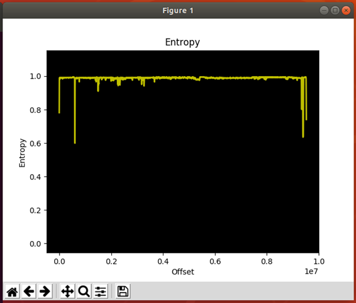The width and height of the screenshot is (356, 303).
Task: Open the configure subplots sliders icon
Action: point(100,291)
